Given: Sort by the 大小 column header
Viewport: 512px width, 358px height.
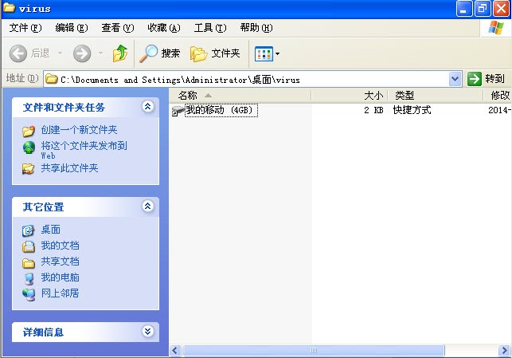Looking at the screenshot, I should (350, 96).
